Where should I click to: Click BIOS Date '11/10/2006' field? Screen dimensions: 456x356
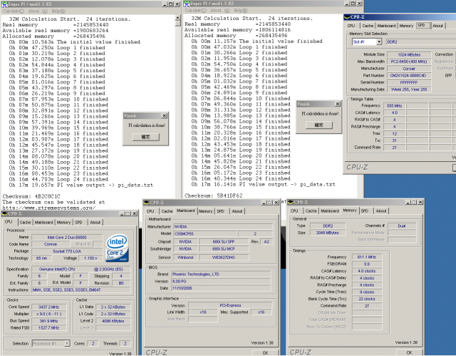pyautogui.click(x=221, y=288)
